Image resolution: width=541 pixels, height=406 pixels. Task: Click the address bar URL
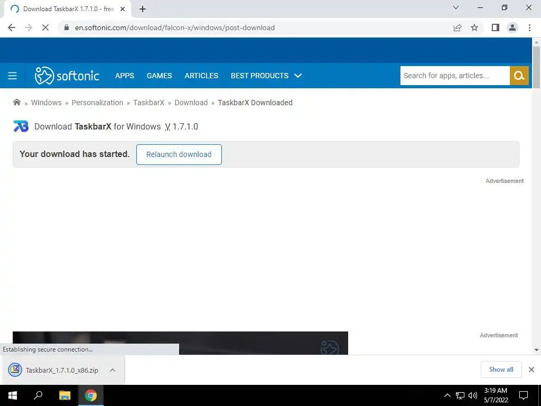tap(175, 27)
